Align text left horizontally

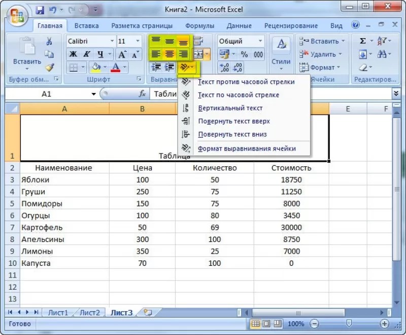tap(156, 54)
